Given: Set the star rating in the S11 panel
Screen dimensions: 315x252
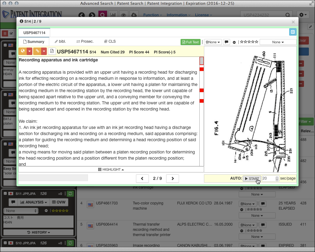Looking at the screenshot, I should [60, 211].
